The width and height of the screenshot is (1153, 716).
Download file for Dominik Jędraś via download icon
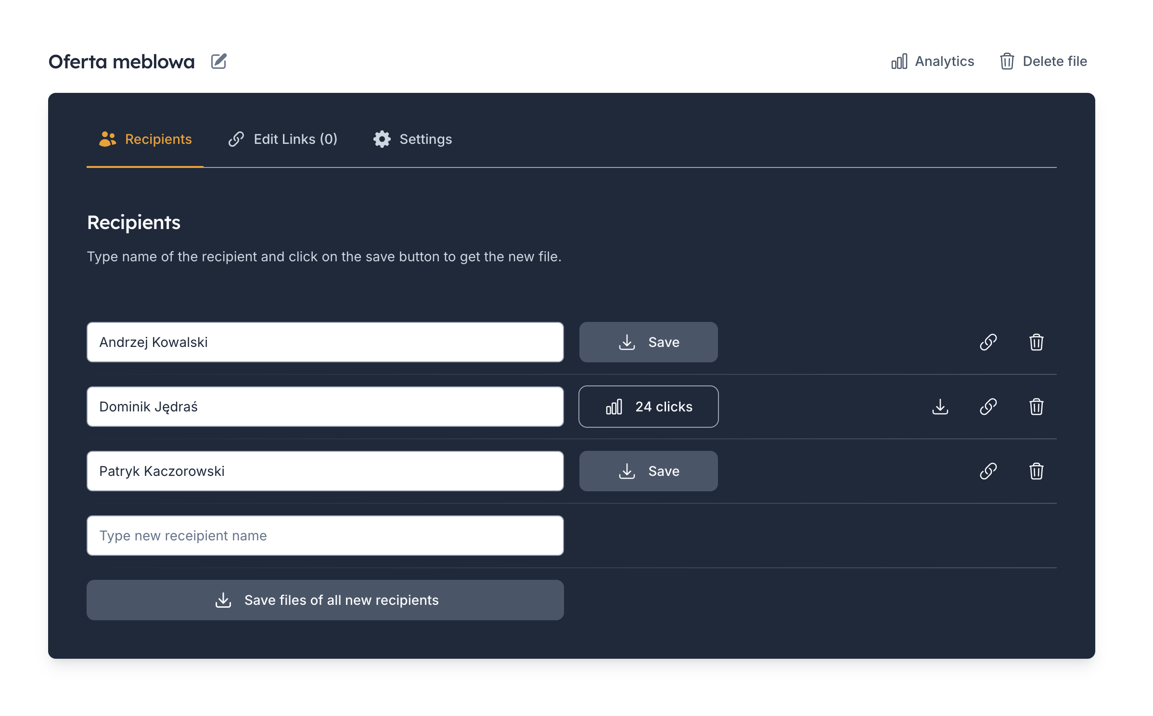tap(940, 407)
